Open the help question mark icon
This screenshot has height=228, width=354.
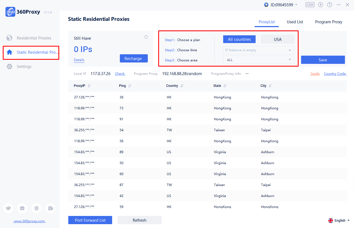[x=330, y=5]
